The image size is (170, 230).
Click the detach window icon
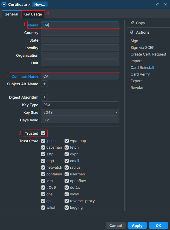(157, 5)
